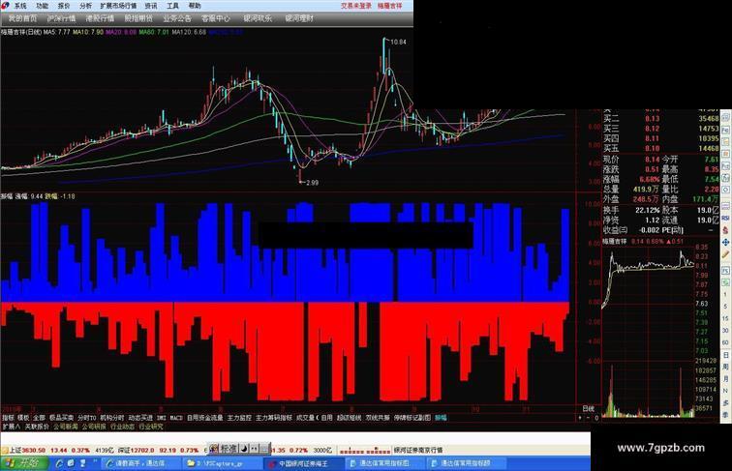732x471 pixels.
Task: Click the 交易未登录 trading login link
Action: coord(356,6)
